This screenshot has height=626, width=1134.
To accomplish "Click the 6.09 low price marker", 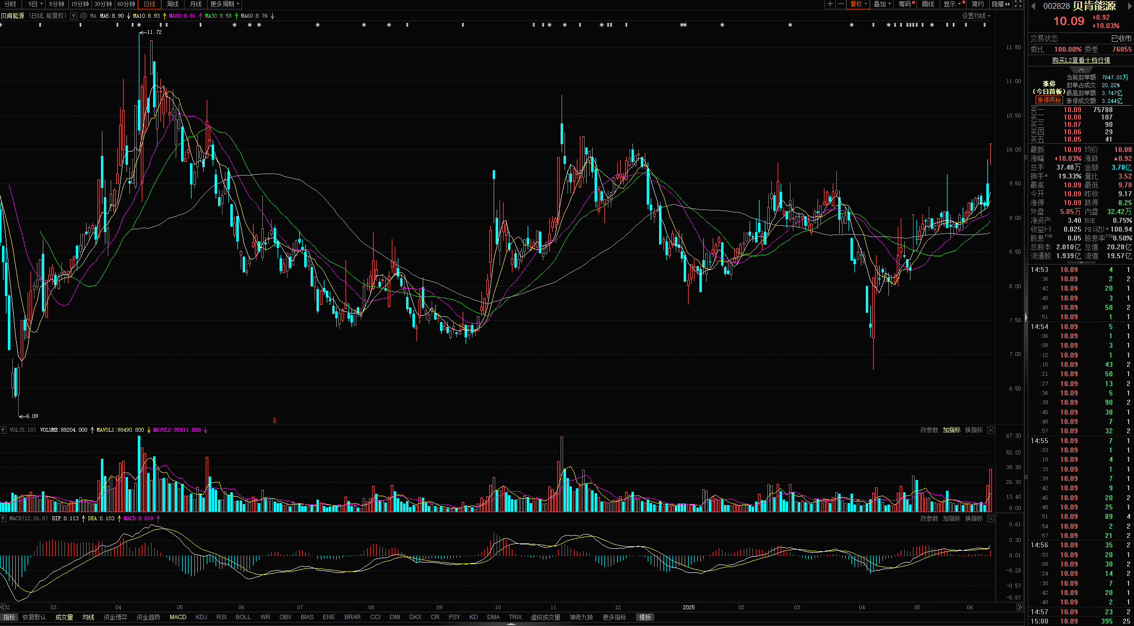I will 29,416.
